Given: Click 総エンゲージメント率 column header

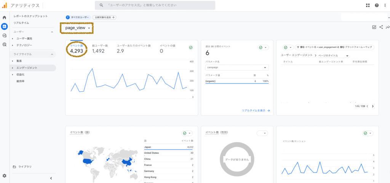Looking at the screenshot, I should click(331, 62).
